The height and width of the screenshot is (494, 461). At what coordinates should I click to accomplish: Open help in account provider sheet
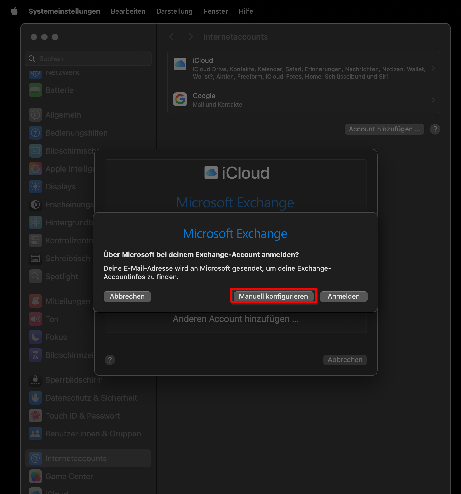[110, 360]
